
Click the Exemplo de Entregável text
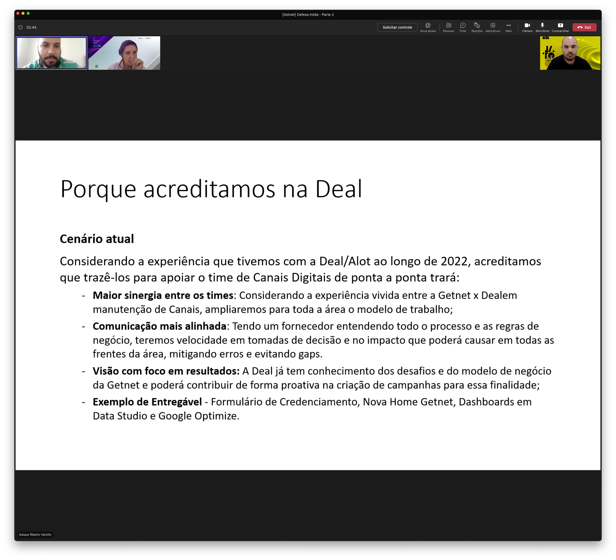coord(147,402)
